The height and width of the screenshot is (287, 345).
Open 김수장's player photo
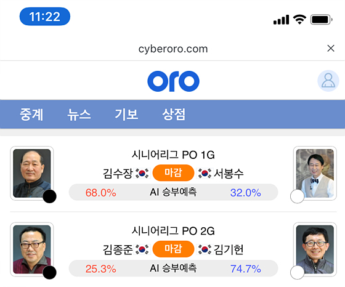[32, 173]
